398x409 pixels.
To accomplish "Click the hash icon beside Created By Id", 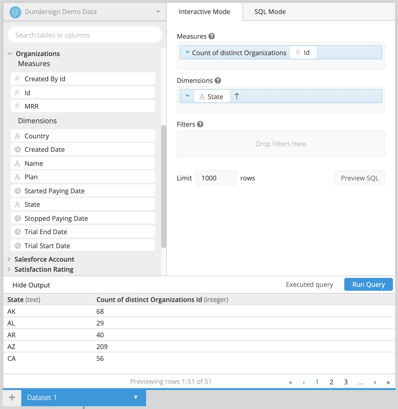I will click(x=17, y=79).
